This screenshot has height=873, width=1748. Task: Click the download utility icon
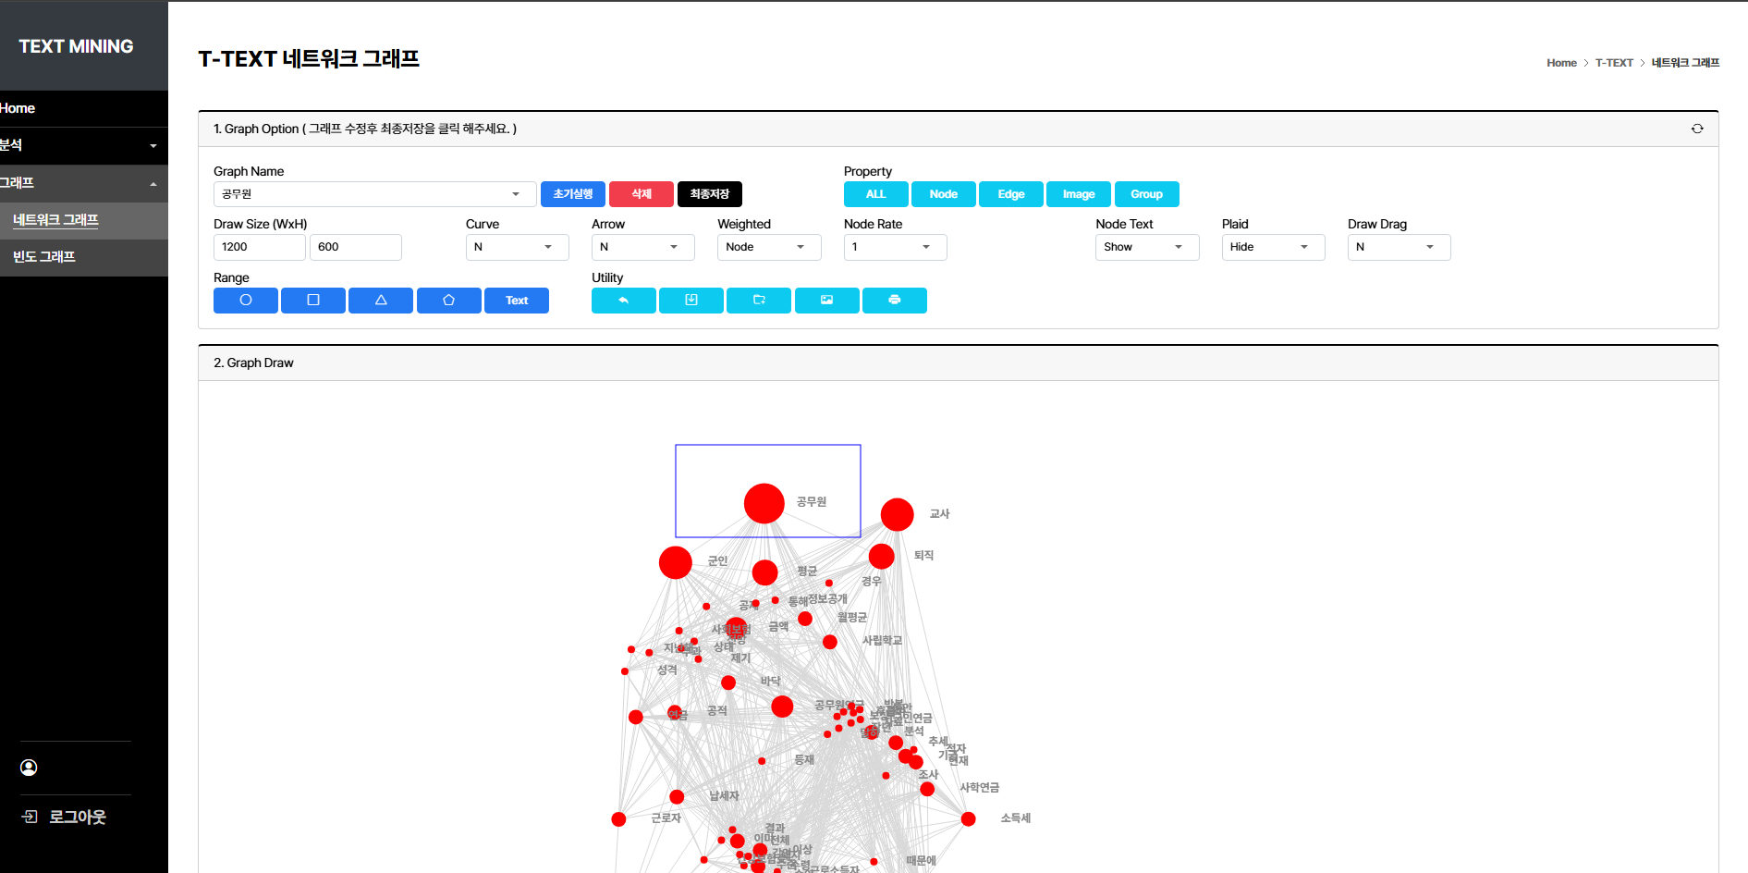(691, 301)
